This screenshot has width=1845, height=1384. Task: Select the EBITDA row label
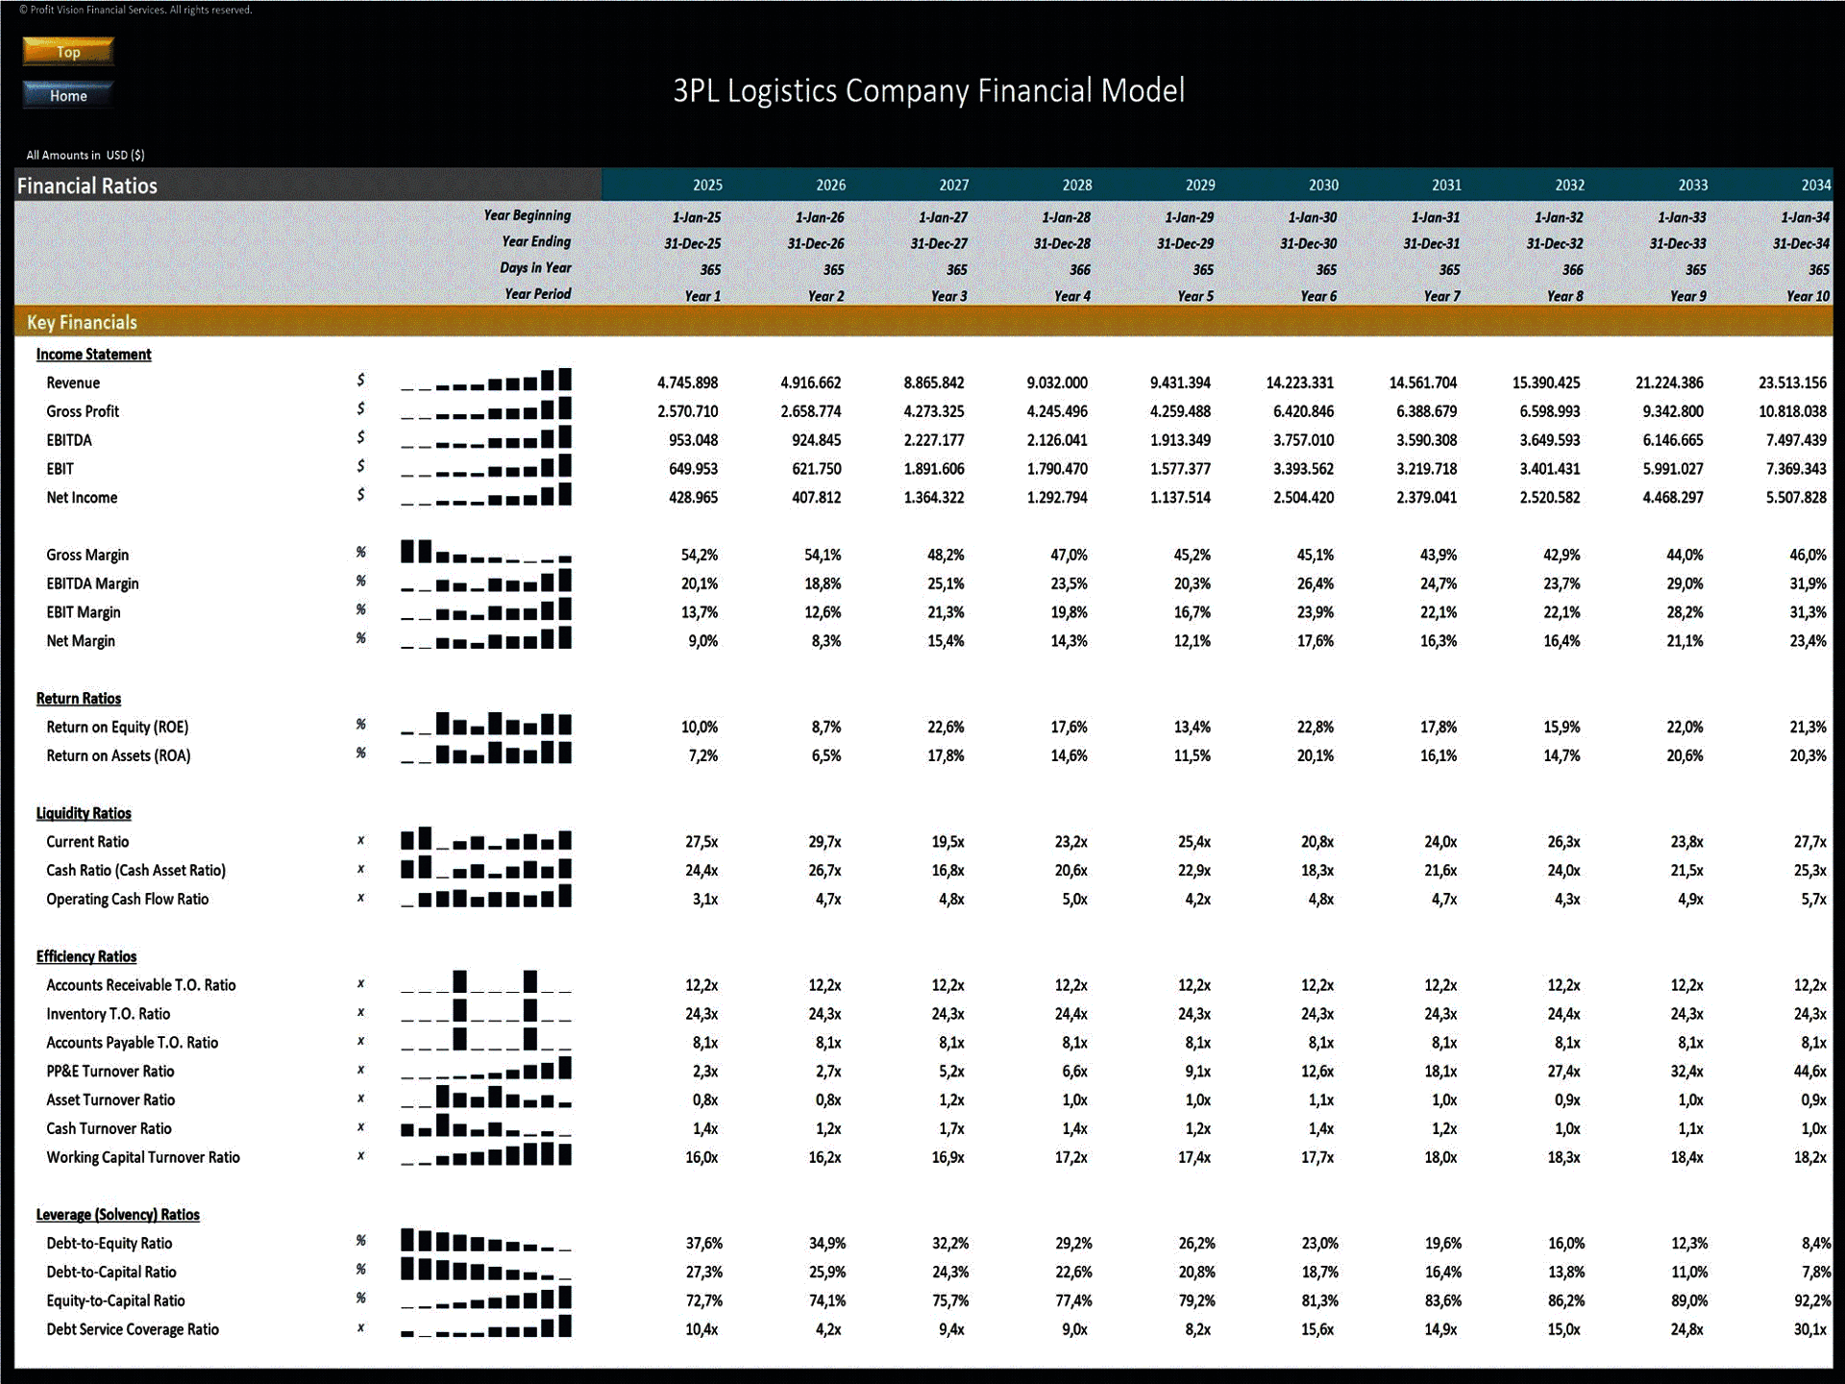[x=69, y=440]
